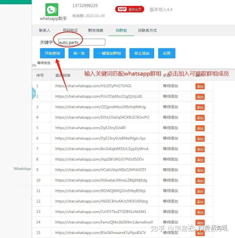Click 添加 button for row 3

tap(200, 107)
